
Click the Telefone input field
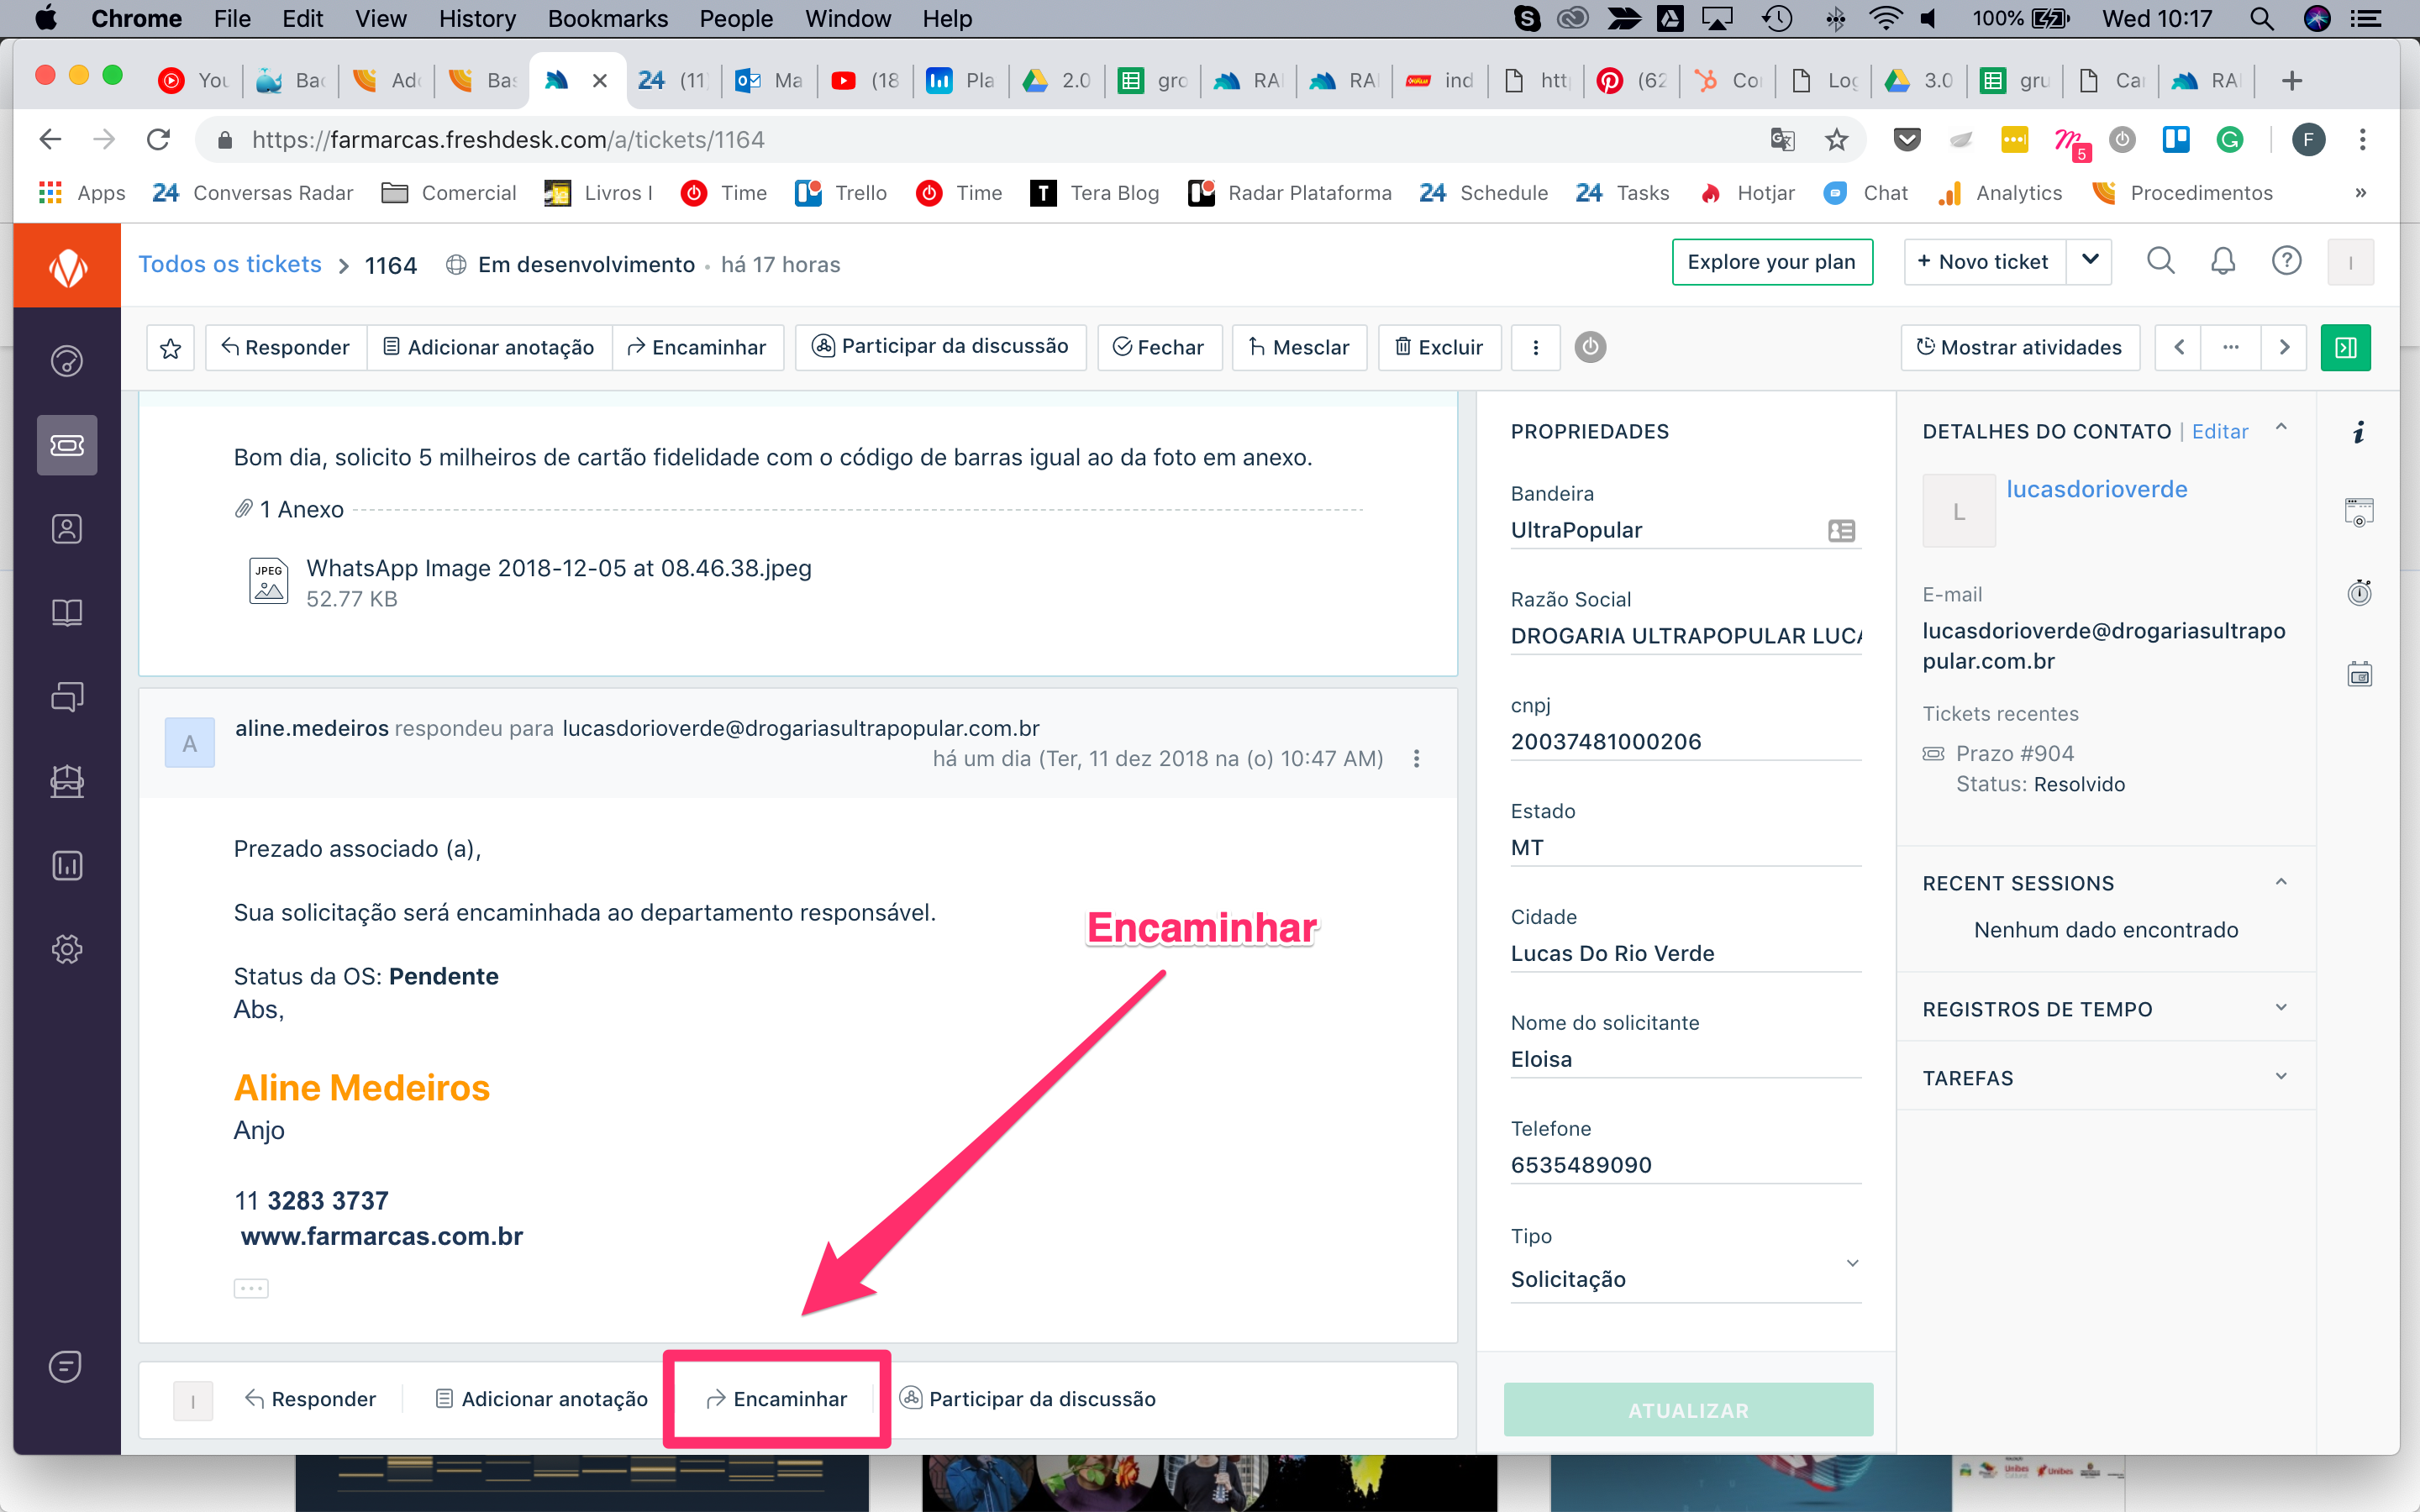(1685, 1165)
